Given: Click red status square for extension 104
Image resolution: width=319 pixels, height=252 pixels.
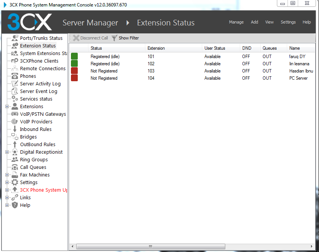Looking at the screenshot, I should 74,78.
